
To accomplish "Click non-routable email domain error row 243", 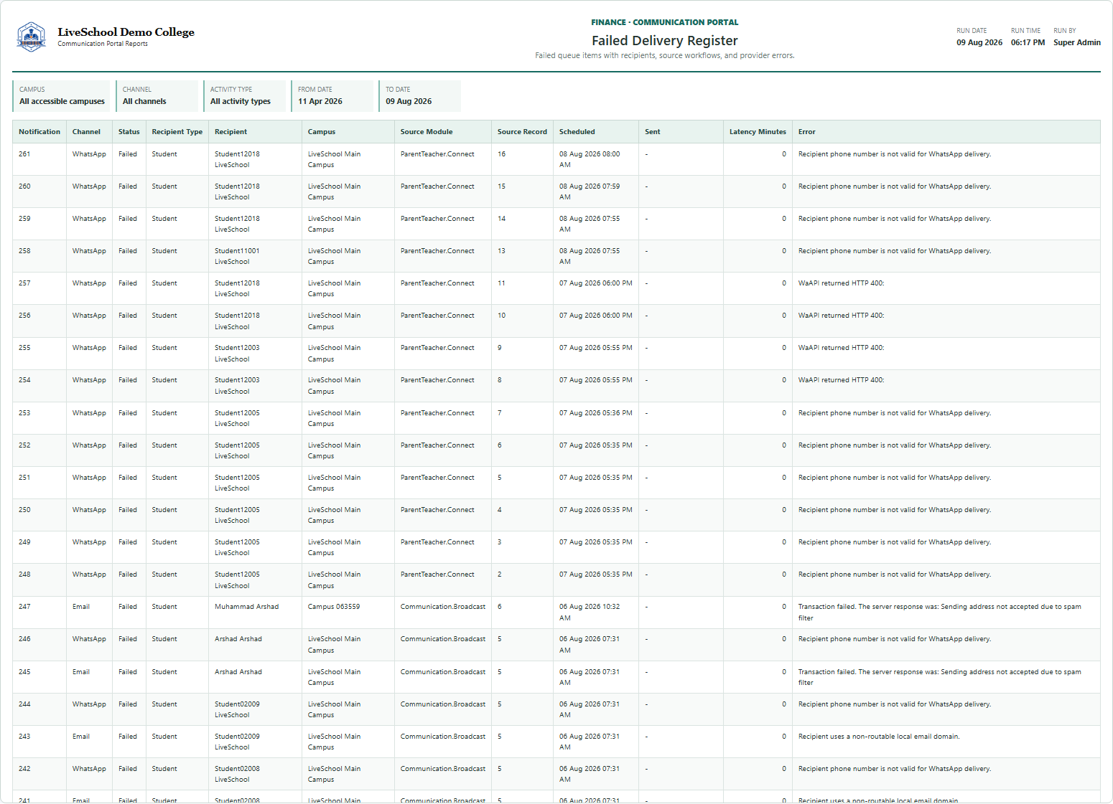I will click(879, 737).
